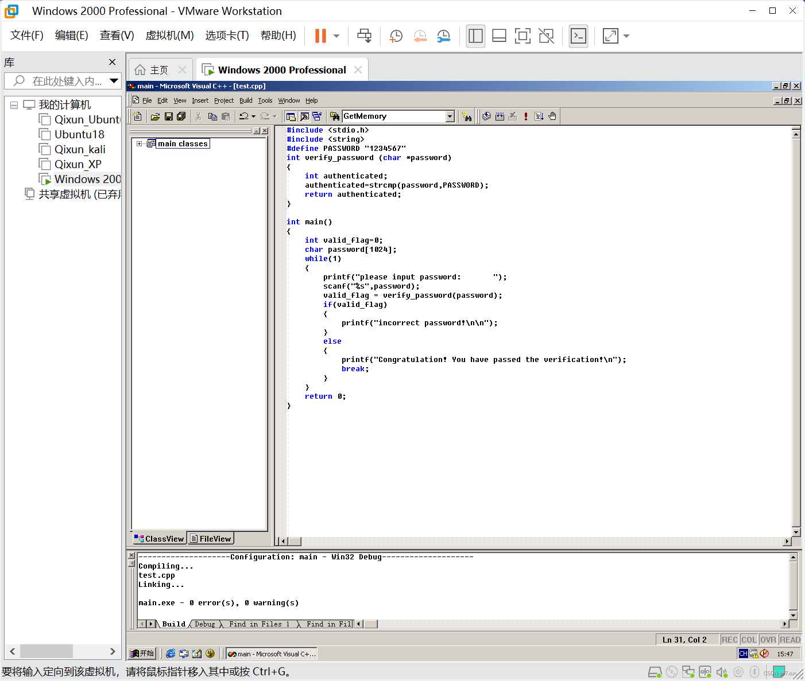Take a VMware snapshot icon

tap(396, 36)
